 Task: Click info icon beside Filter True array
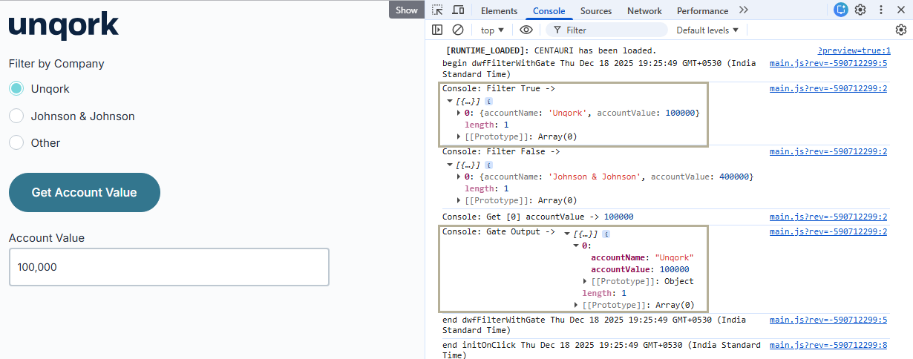pos(489,101)
